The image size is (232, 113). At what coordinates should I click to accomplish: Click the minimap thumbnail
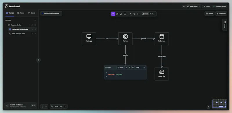pyautogui.click(x=219, y=104)
